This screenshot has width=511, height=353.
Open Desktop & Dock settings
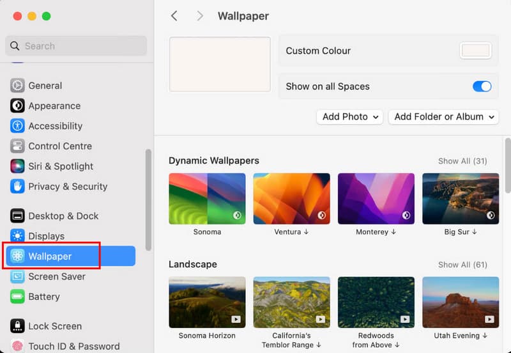tap(63, 216)
